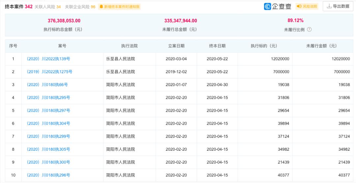Open case (2020)川0180执296号
This screenshot has width=356, height=183.
48,175
